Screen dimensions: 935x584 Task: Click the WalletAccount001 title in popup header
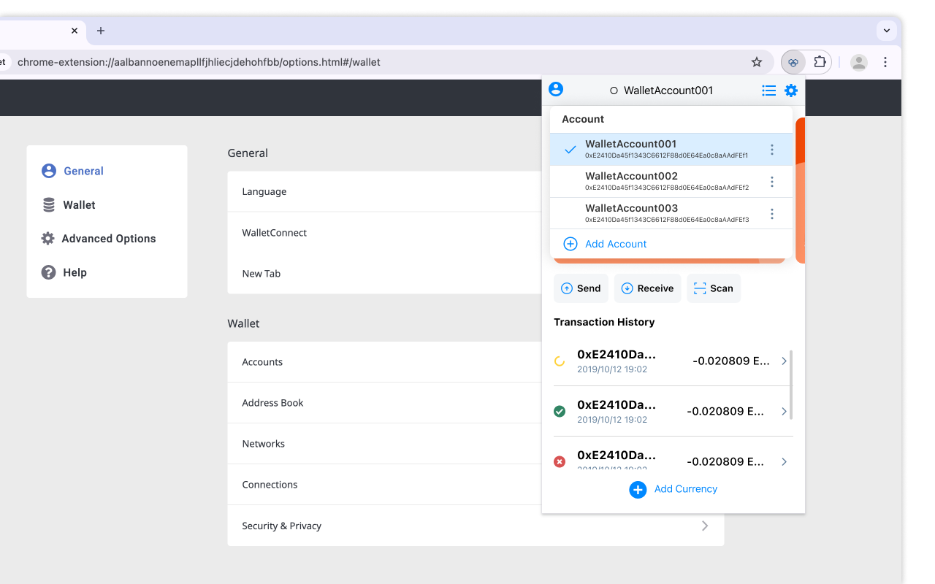click(668, 91)
